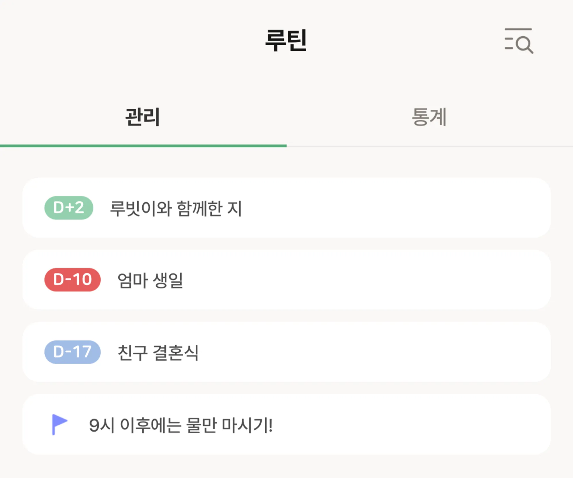Click the green active tab underline
Screen dimensions: 573x478
coord(143,146)
